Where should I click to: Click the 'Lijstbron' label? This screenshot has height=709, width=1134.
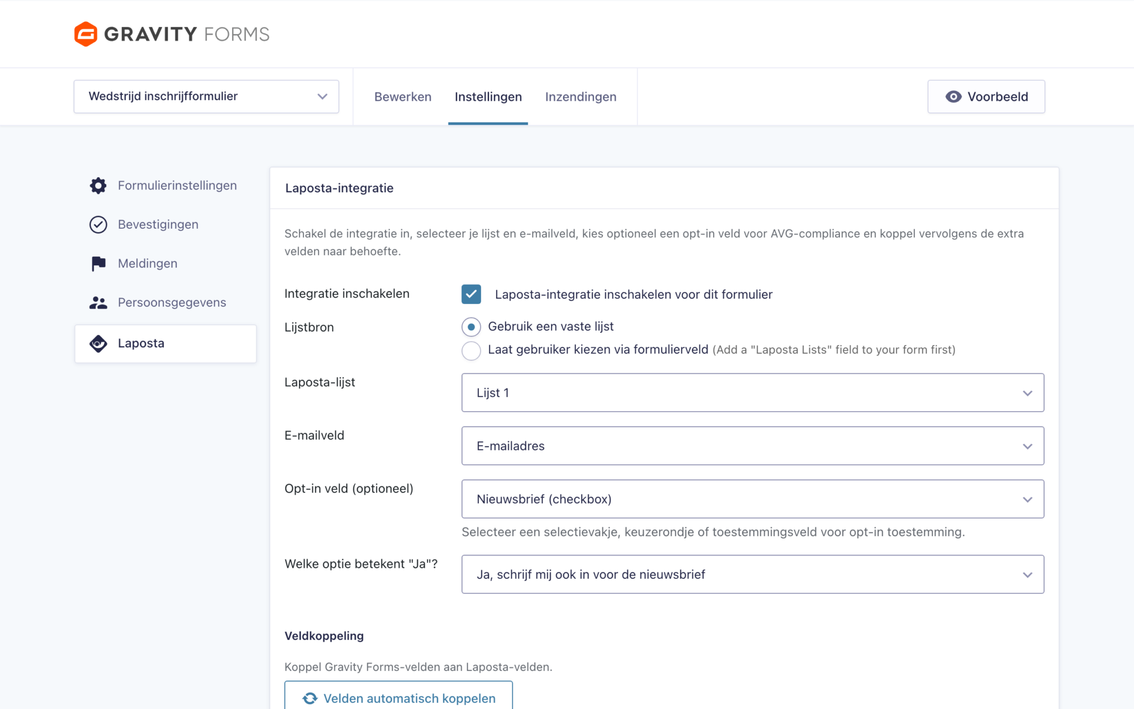click(x=309, y=327)
